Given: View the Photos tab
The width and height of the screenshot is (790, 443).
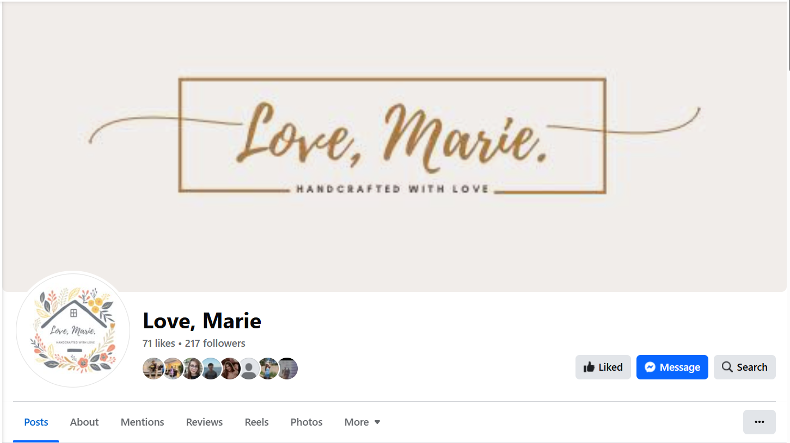Looking at the screenshot, I should (307, 422).
